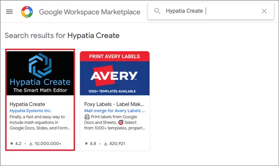The width and height of the screenshot is (279, 166).
Task: Click the Google Workspace Marketplace title
Action: (90, 12)
